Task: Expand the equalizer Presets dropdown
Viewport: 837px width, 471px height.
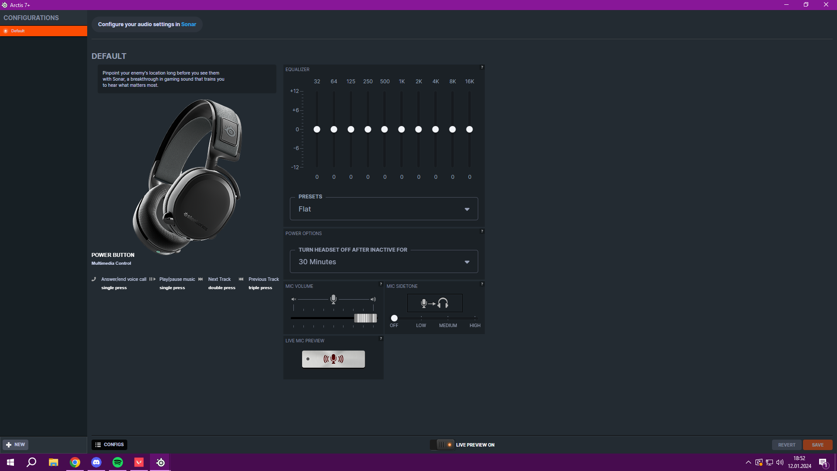Action: 384,209
